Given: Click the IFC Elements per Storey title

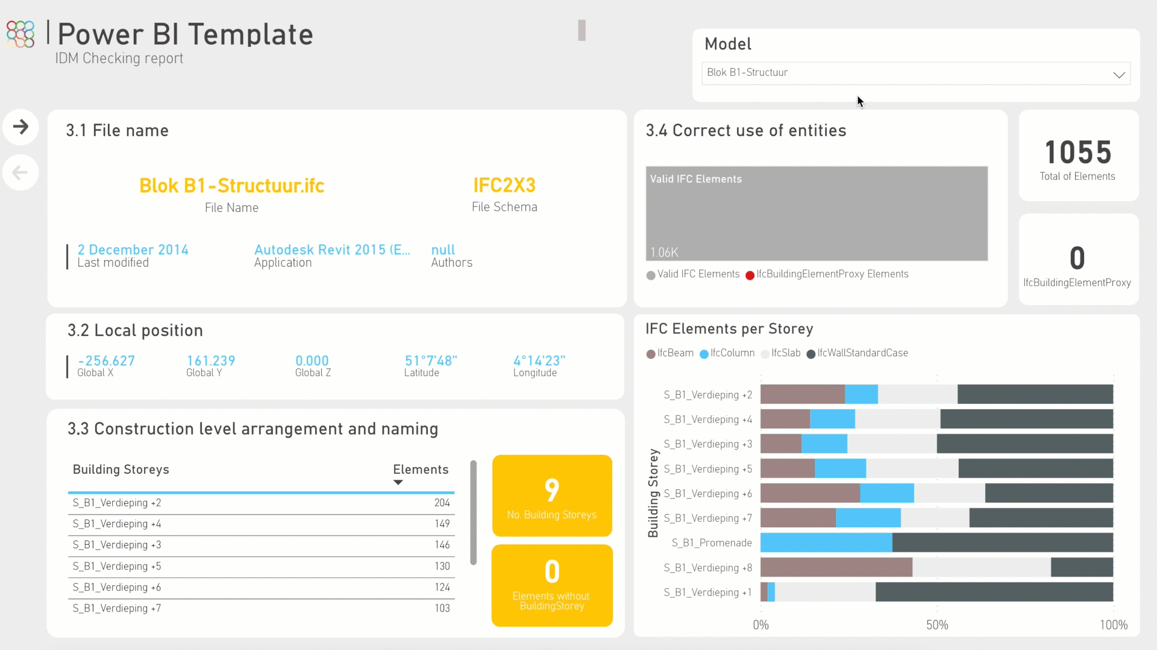Looking at the screenshot, I should [x=729, y=329].
